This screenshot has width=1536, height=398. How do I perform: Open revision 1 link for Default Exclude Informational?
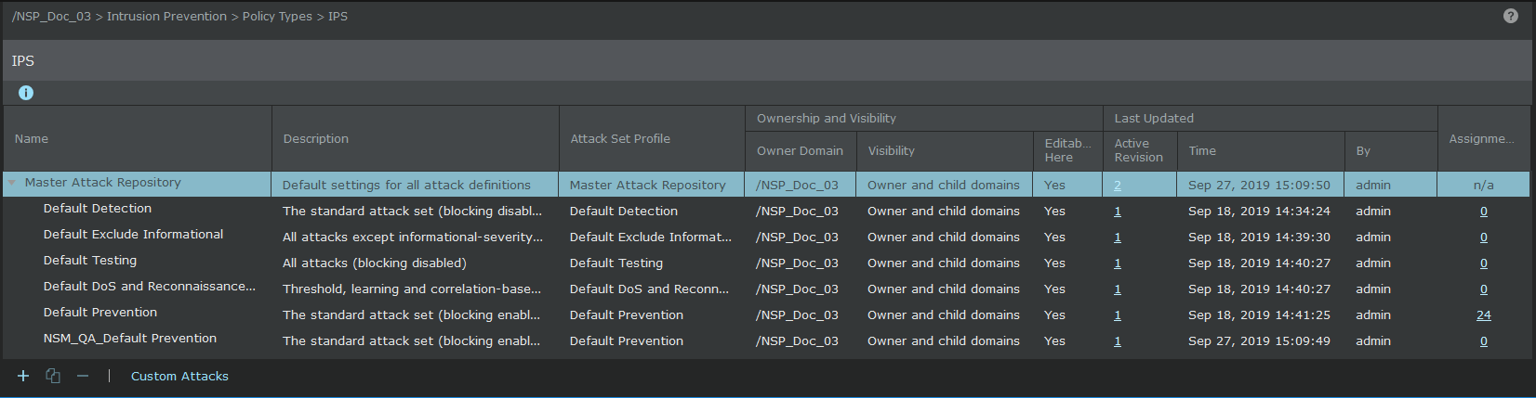click(x=1118, y=237)
